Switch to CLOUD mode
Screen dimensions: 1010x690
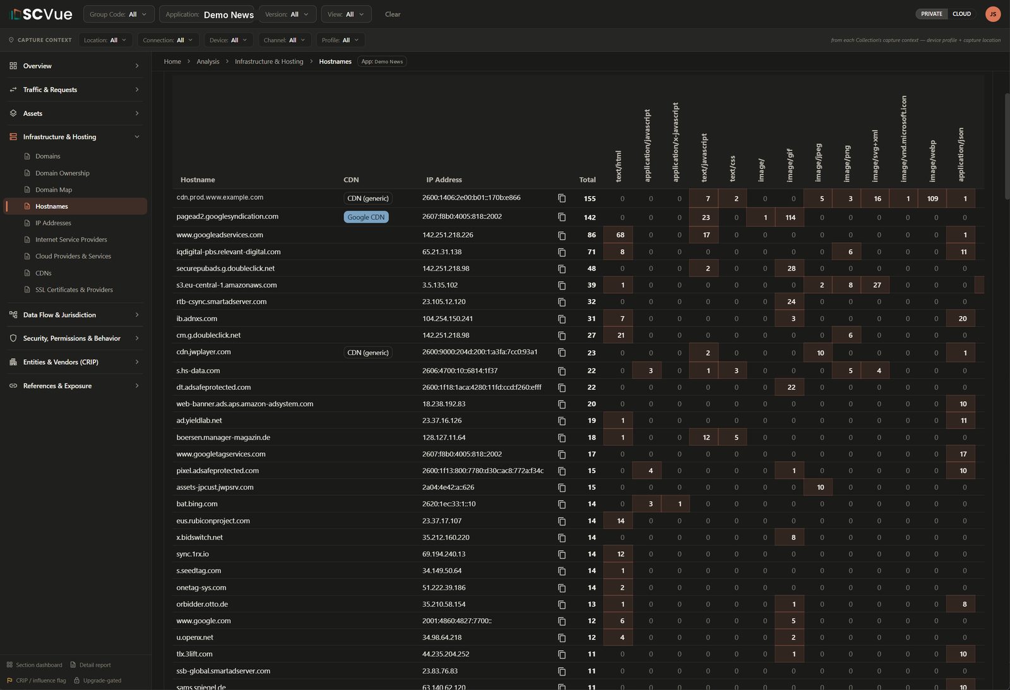coord(961,14)
